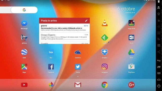Open the IFTTT email in inbox widget
Image resolution: width=162 pixels, height=91 pixels.
tap(64, 28)
